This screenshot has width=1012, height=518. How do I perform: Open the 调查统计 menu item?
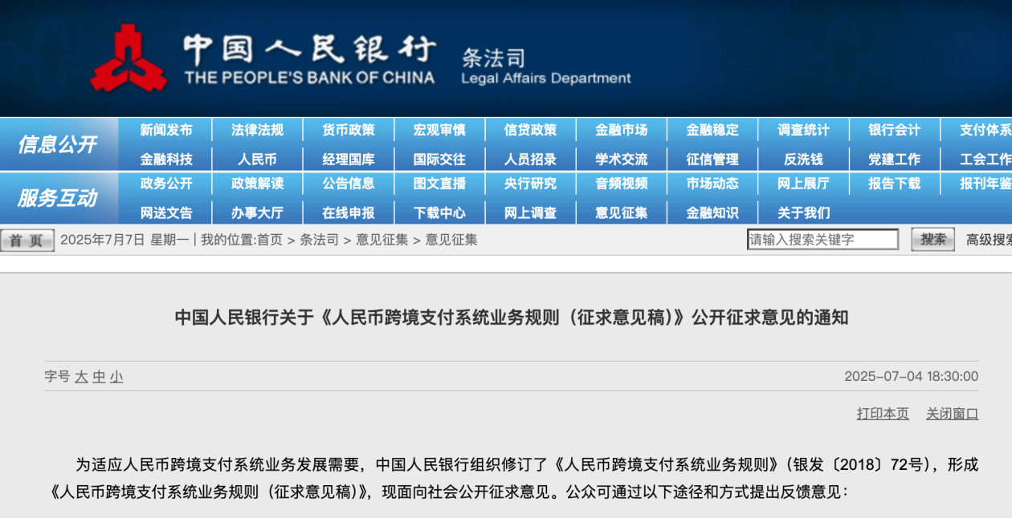(803, 130)
